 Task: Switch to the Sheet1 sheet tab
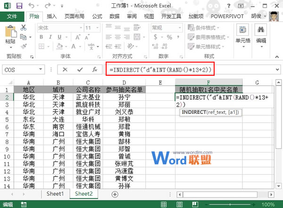(x=55, y=194)
